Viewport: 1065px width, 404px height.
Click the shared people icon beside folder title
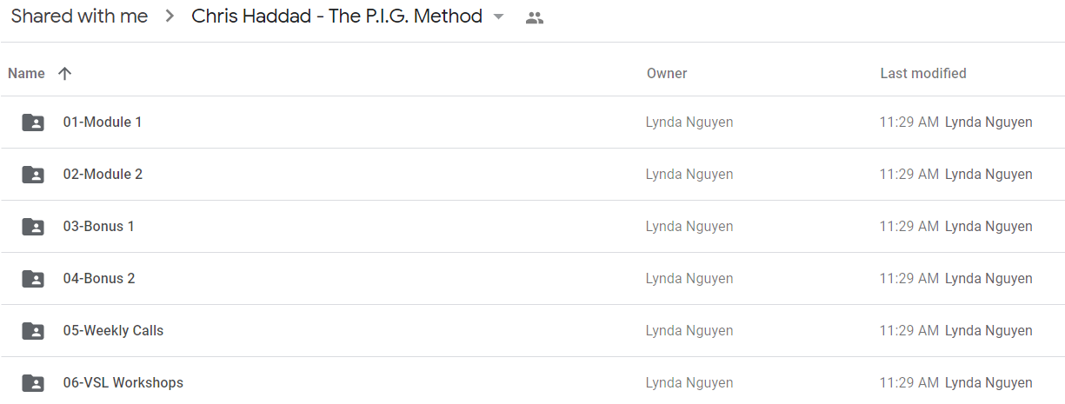(x=535, y=17)
